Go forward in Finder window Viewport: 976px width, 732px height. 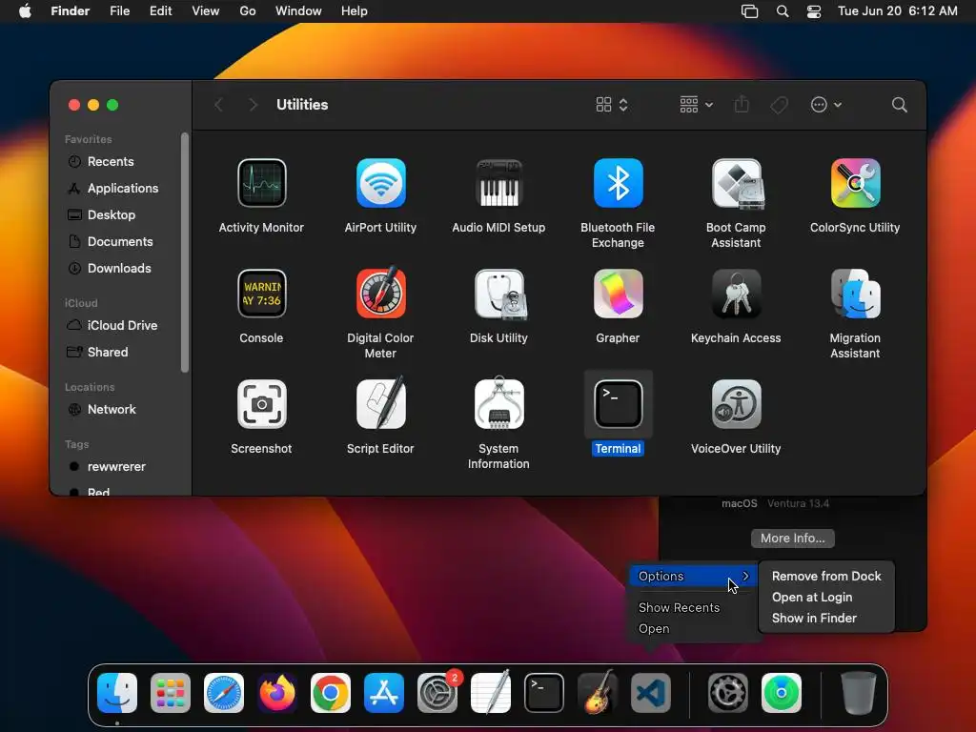coord(253,105)
